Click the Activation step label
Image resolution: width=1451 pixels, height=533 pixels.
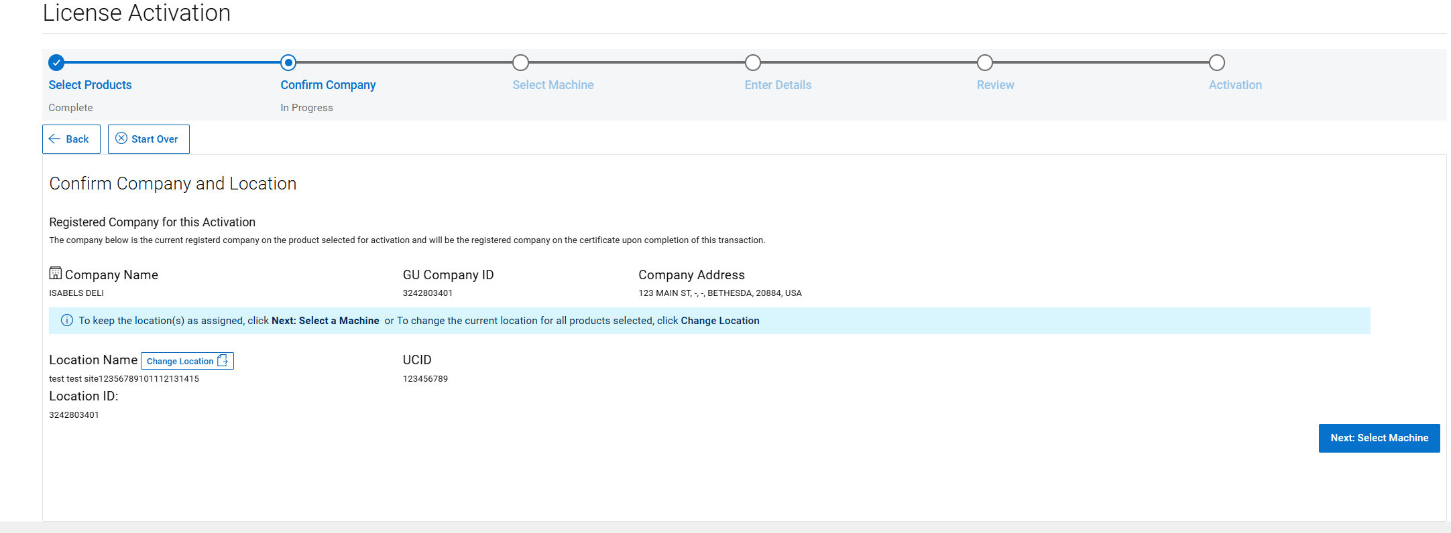[1234, 85]
